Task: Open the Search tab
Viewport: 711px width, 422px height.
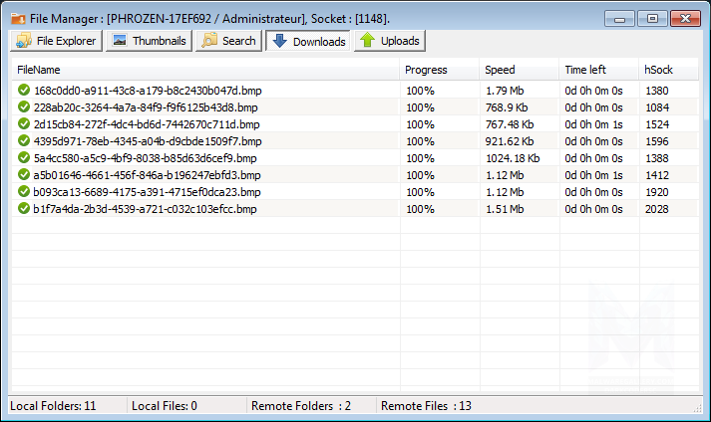Action: click(228, 41)
